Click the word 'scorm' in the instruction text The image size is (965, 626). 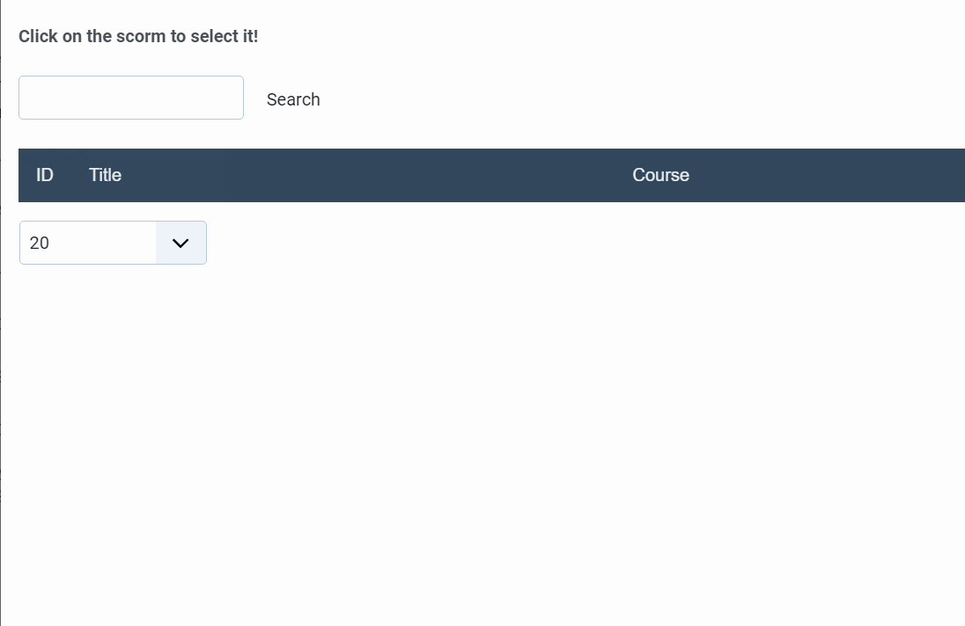141,36
